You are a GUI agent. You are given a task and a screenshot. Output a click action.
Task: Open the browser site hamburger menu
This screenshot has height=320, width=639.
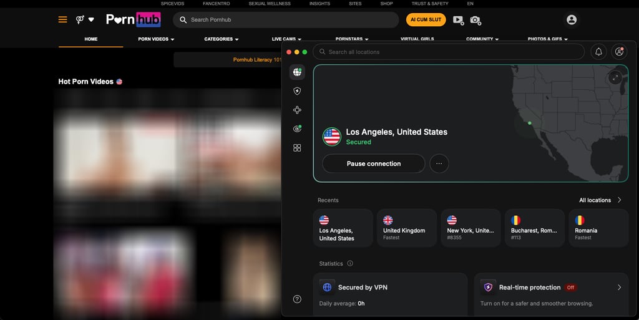point(63,19)
